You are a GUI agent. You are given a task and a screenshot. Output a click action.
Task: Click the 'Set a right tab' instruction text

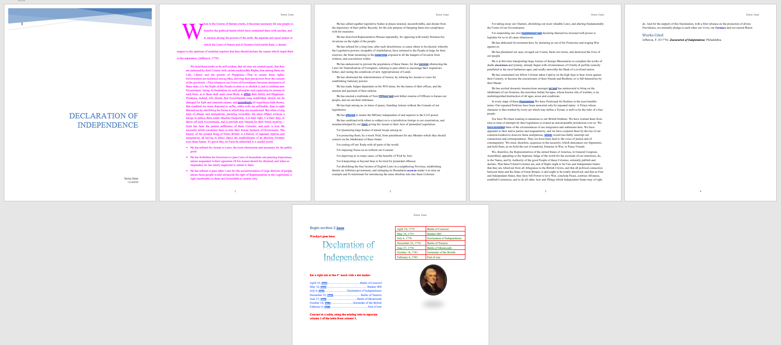340,275
